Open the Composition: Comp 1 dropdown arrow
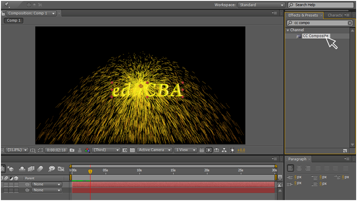This screenshot has width=357, height=201. tap(53, 14)
